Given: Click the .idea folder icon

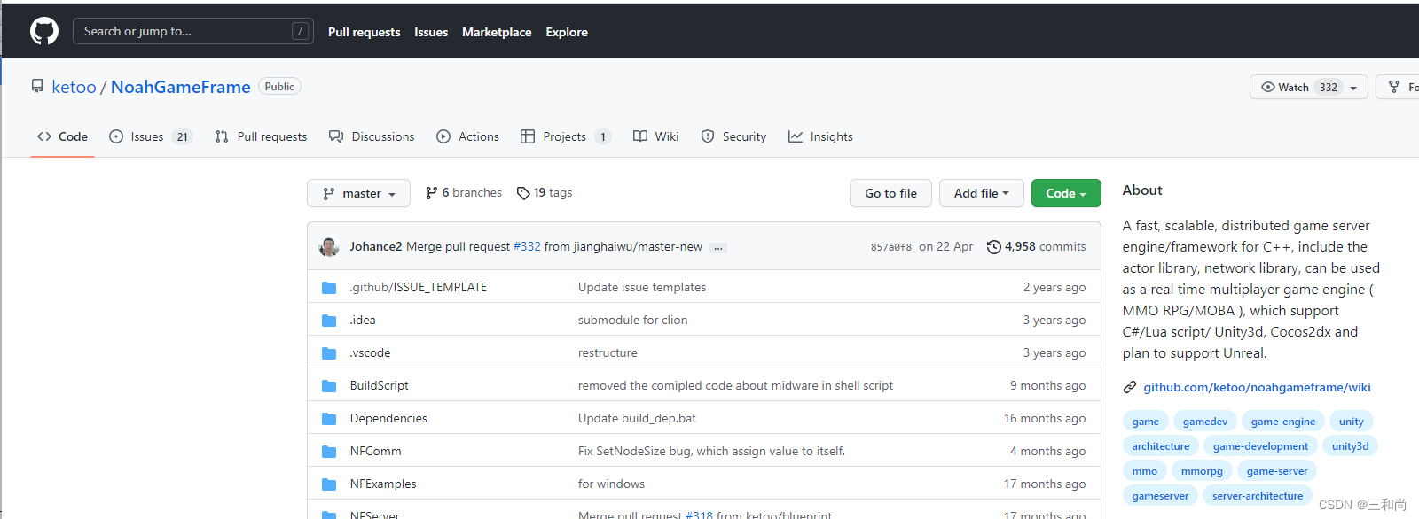Looking at the screenshot, I should pos(329,321).
